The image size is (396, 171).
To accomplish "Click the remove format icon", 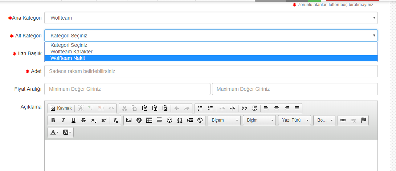I will click(116, 120).
